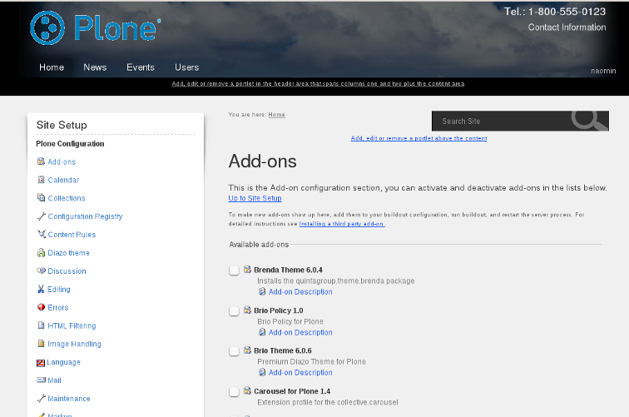Click the header area portlet management link
Screen dimensions: 629x417
click(318, 83)
